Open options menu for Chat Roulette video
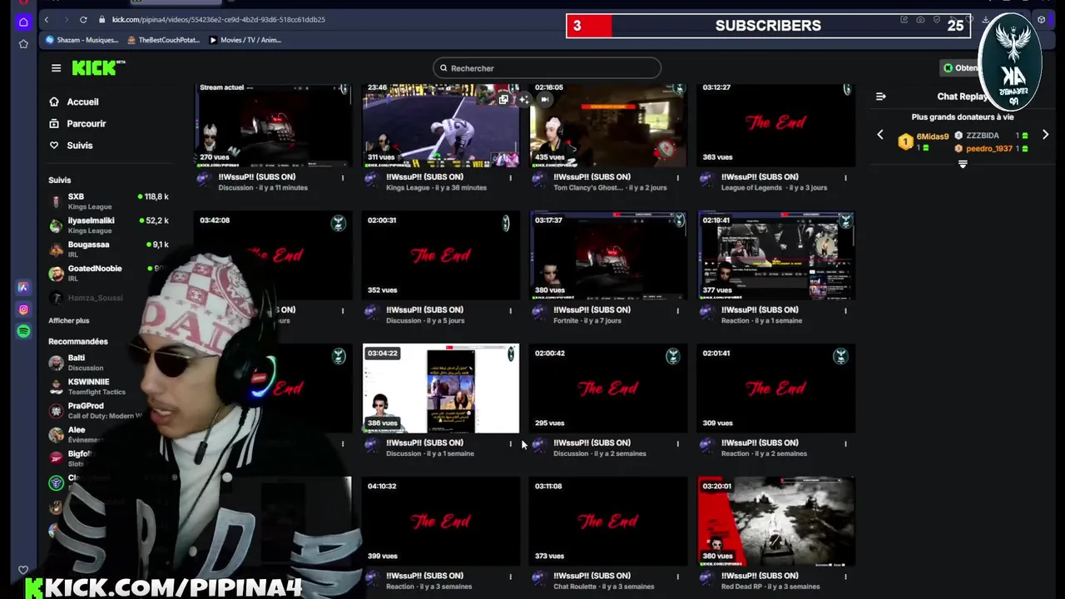 tap(677, 577)
